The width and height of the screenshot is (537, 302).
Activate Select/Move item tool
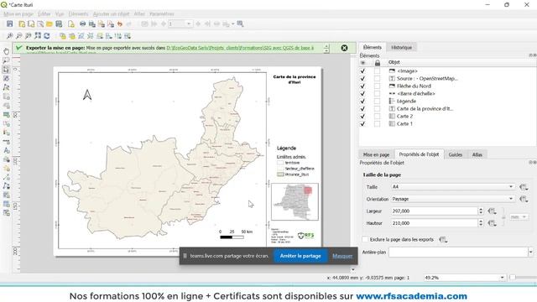6,70
